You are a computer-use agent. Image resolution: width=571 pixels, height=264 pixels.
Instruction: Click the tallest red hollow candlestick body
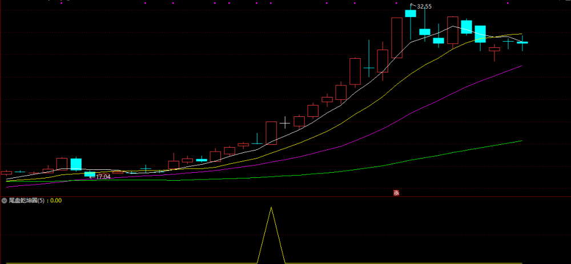(x=397, y=38)
